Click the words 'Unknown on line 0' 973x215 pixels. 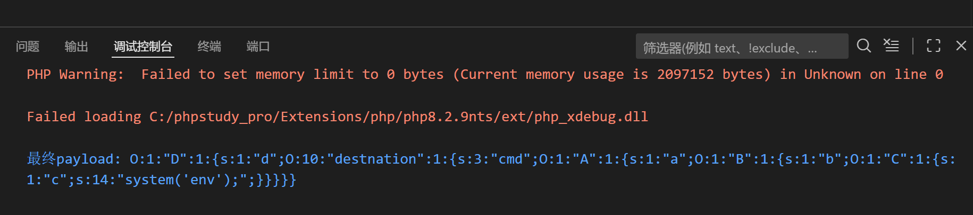point(873,75)
